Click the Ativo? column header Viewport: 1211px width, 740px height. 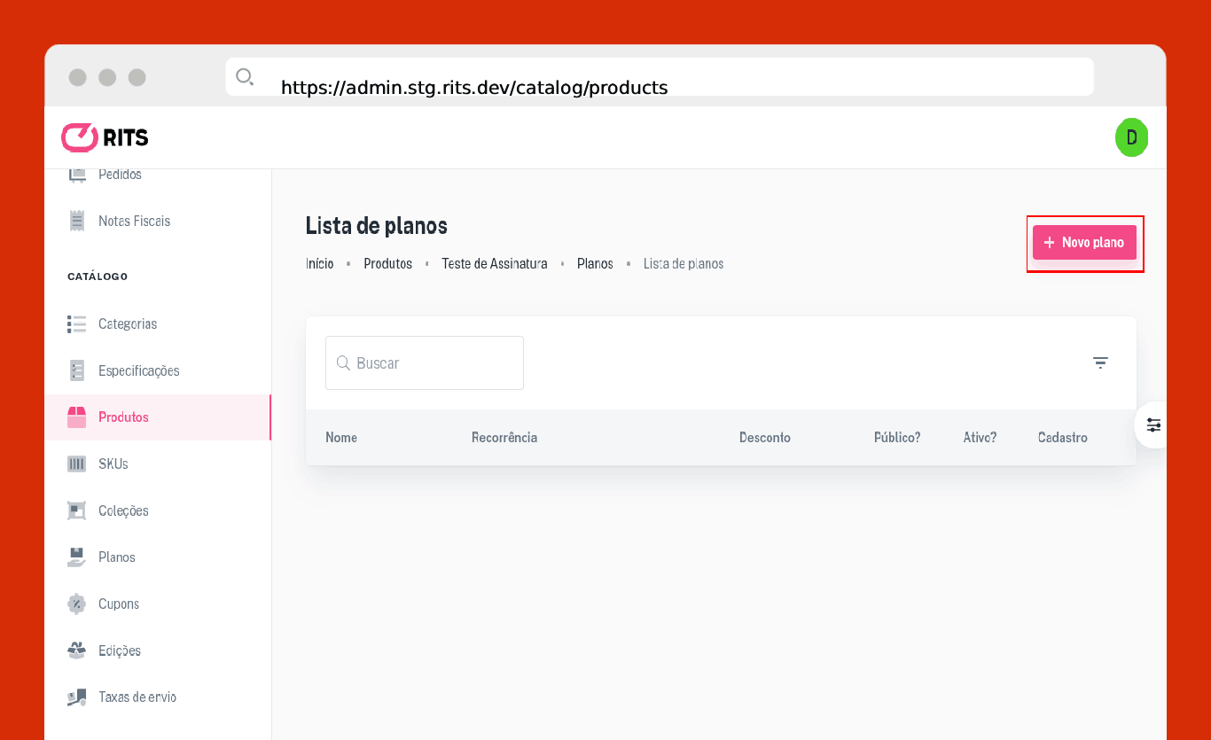[981, 438]
